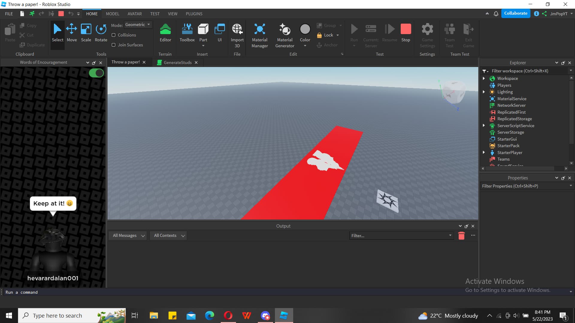Click the Anchor icon
This screenshot has width=575, height=323.
(320, 45)
